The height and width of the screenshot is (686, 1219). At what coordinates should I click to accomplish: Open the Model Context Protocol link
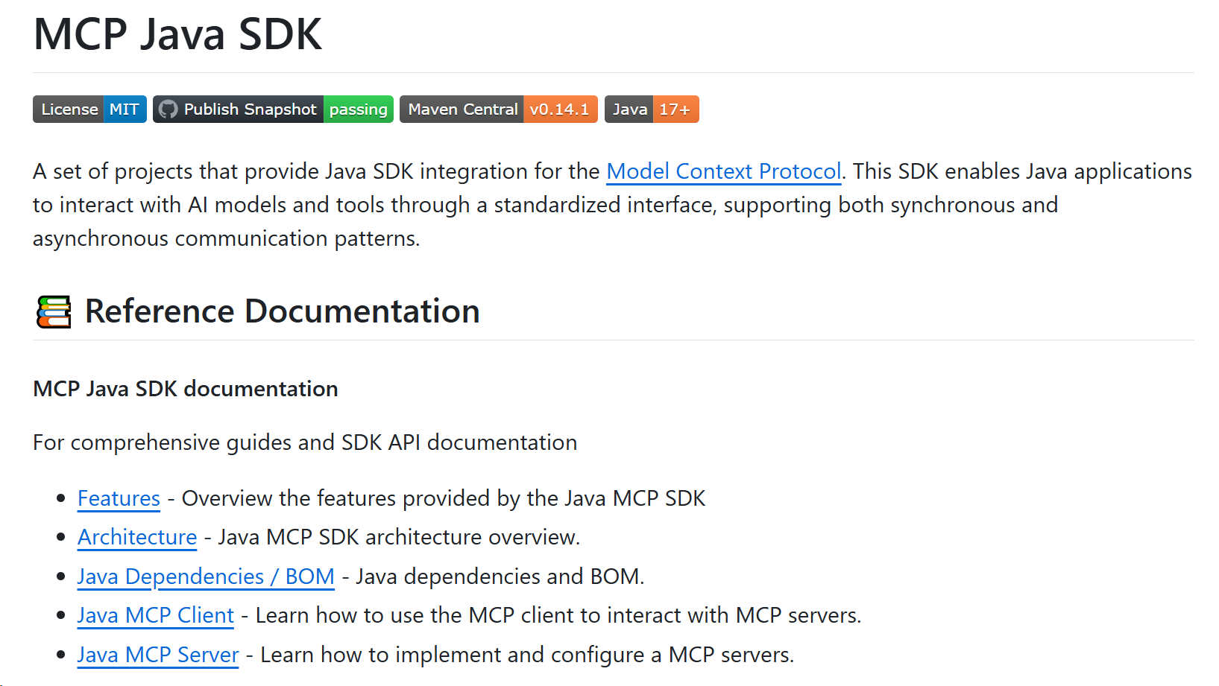point(724,171)
